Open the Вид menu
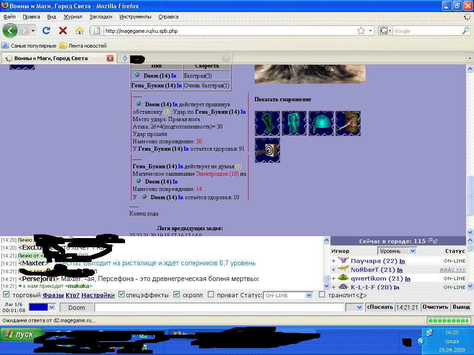 click(52, 17)
